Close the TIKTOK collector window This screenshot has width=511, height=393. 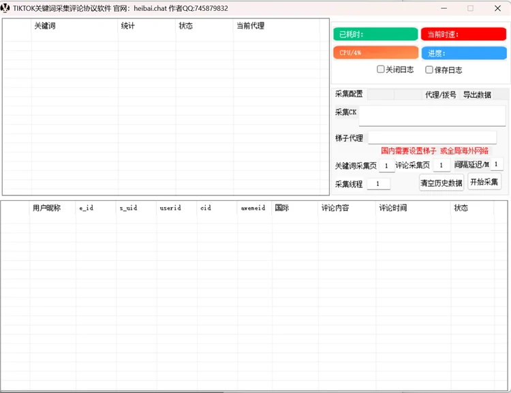[497, 8]
